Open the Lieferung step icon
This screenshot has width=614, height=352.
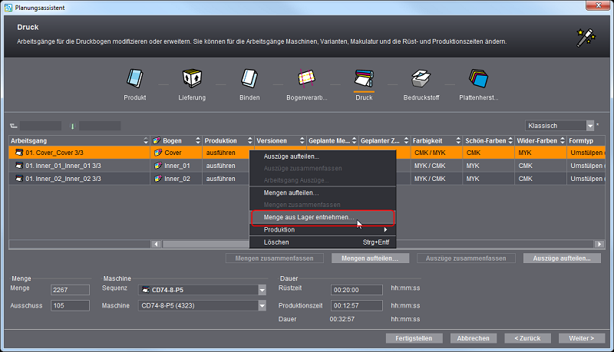191,78
